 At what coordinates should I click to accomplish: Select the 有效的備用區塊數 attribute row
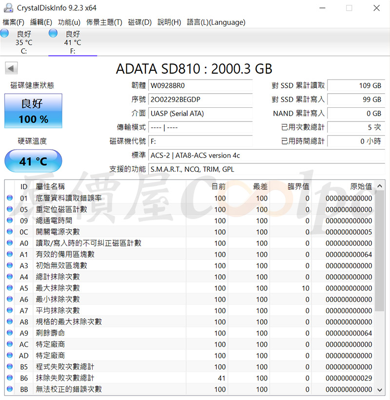pyautogui.click(x=190, y=254)
